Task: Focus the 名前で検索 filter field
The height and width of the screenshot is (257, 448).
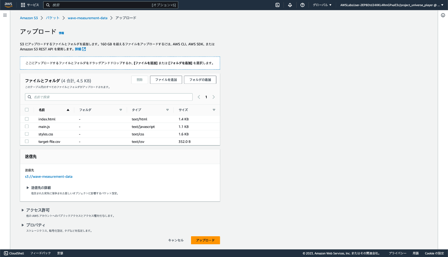Action: click(x=109, y=97)
